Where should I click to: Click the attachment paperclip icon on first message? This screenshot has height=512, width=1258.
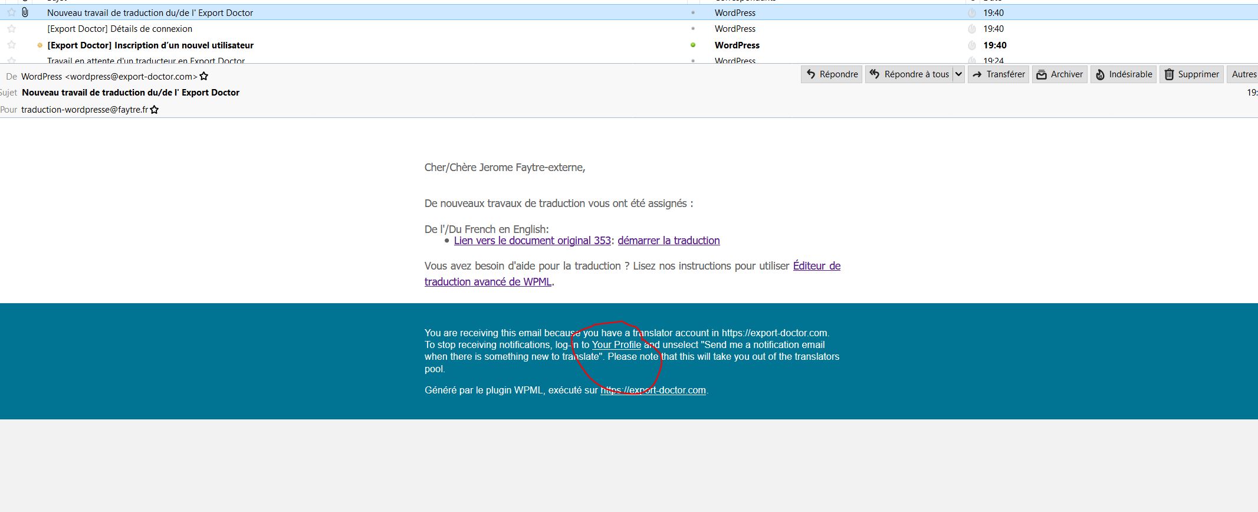[x=25, y=12]
